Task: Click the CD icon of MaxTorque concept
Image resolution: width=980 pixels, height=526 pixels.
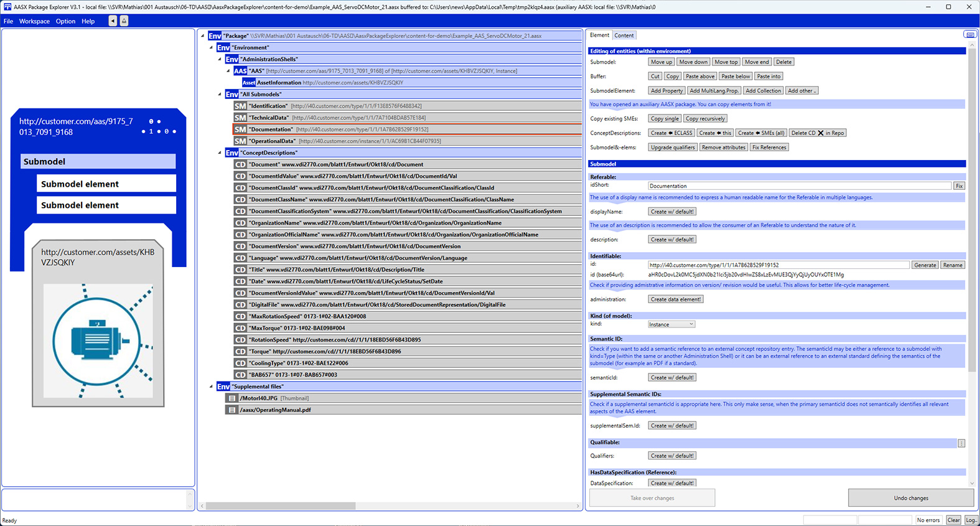Action: 240,328
